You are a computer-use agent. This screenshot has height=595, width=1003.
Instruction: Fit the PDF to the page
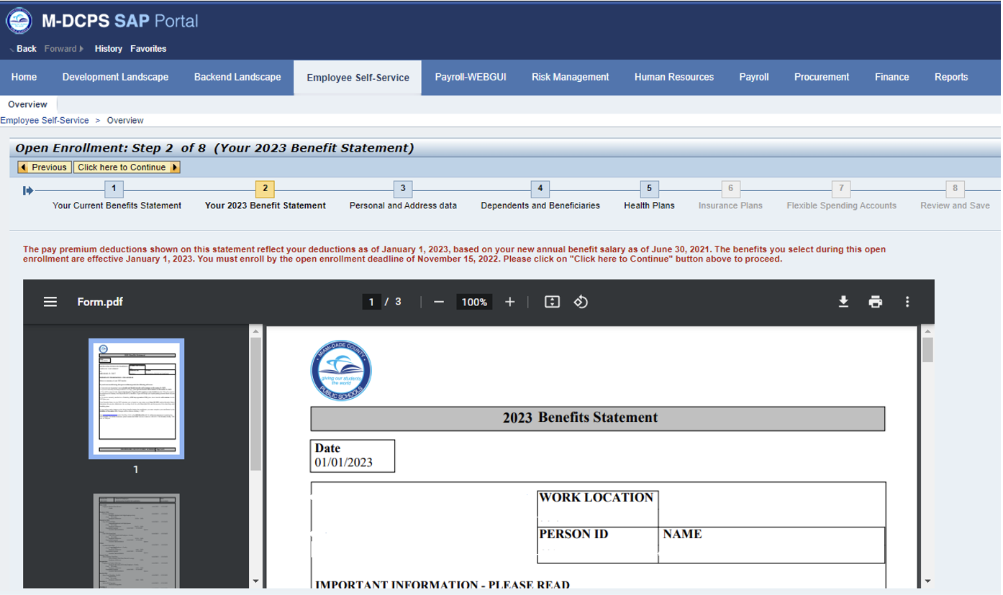coord(551,302)
